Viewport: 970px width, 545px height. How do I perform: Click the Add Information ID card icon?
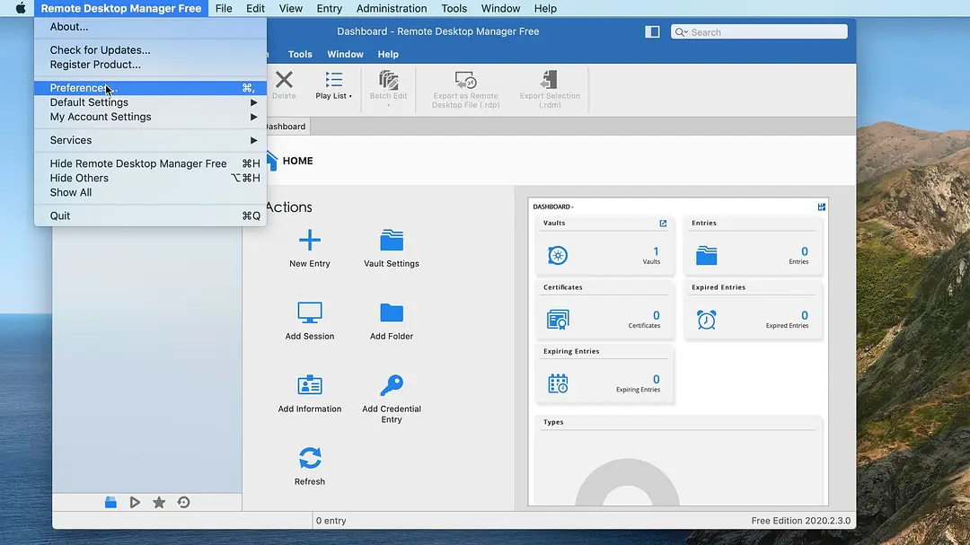[x=309, y=385]
